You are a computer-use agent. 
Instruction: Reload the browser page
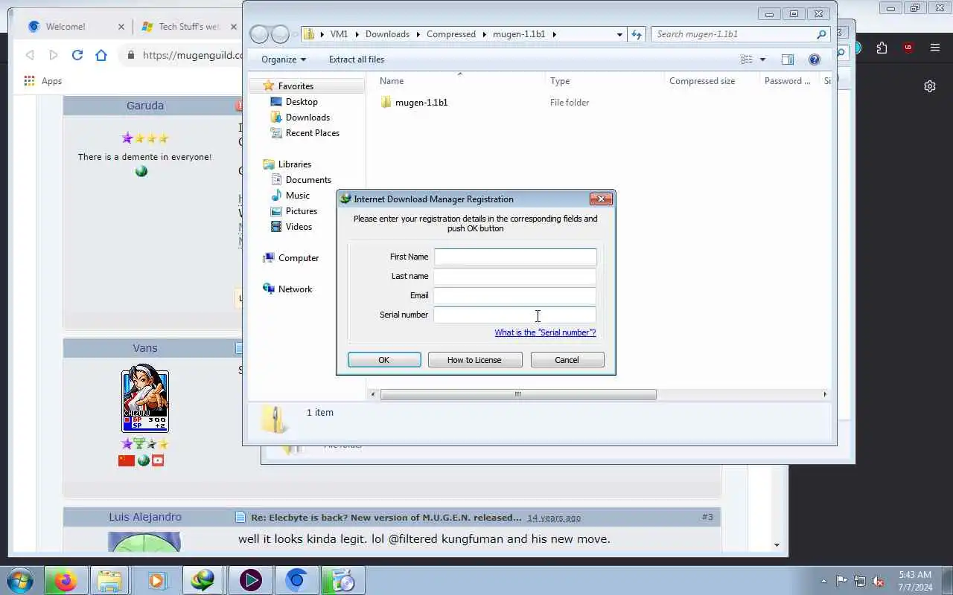click(x=77, y=55)
